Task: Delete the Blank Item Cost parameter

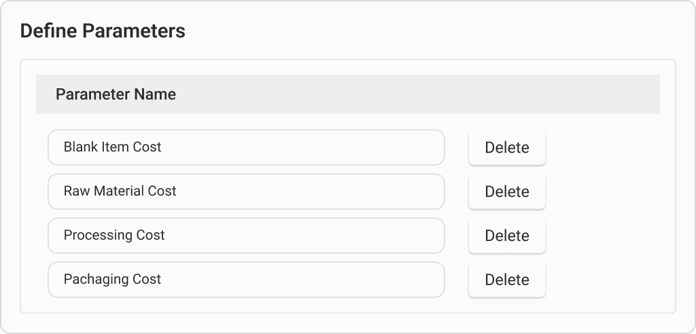Action: click(506, 148)
